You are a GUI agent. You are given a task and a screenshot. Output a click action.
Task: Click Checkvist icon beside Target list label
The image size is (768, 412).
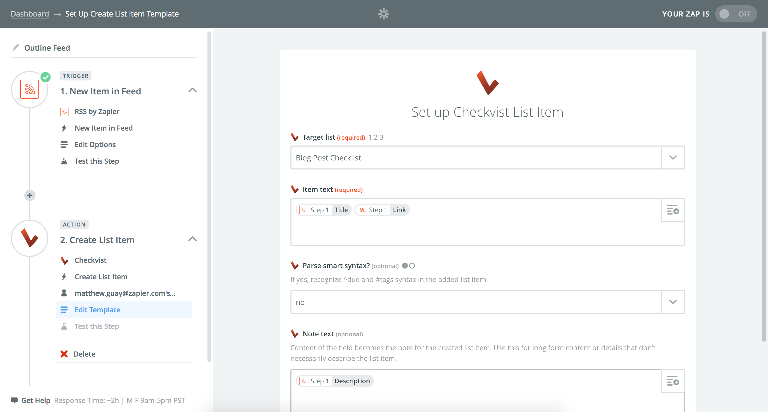[295, 137]
